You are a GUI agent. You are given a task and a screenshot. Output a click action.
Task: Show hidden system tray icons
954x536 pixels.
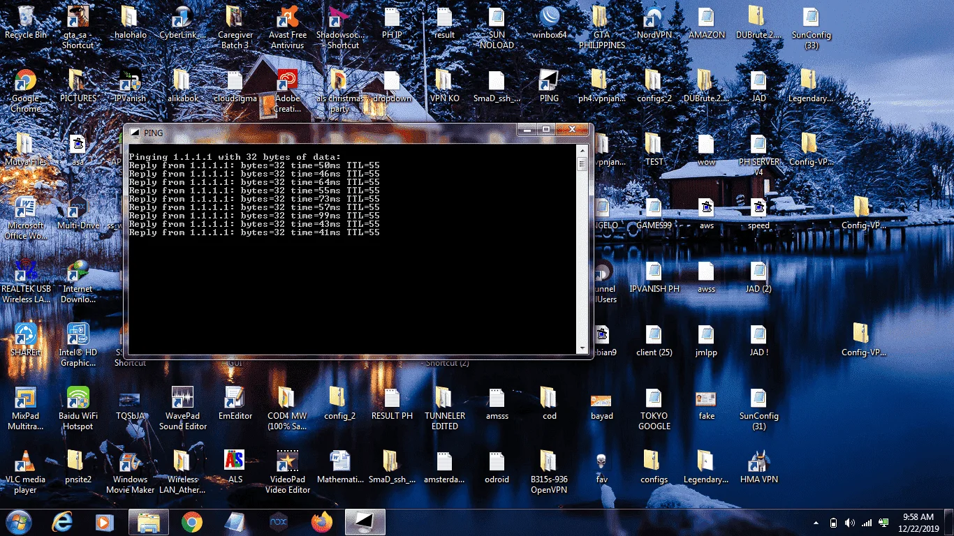816,523
